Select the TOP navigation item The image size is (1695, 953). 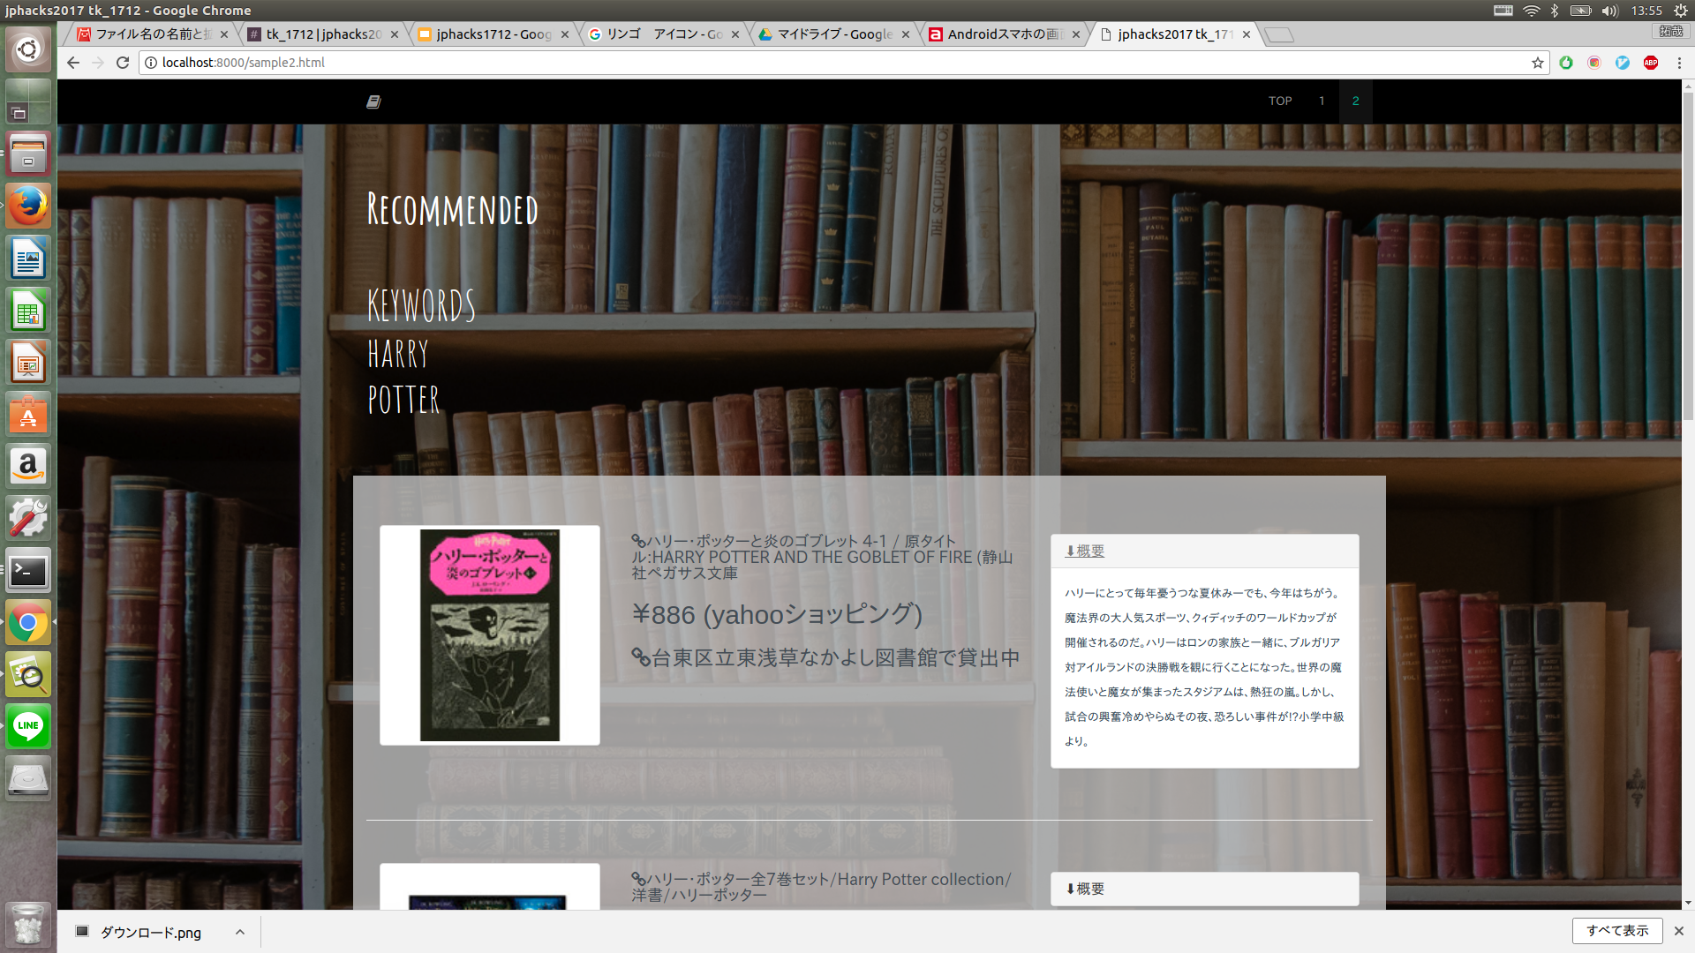pos(1280,101)
